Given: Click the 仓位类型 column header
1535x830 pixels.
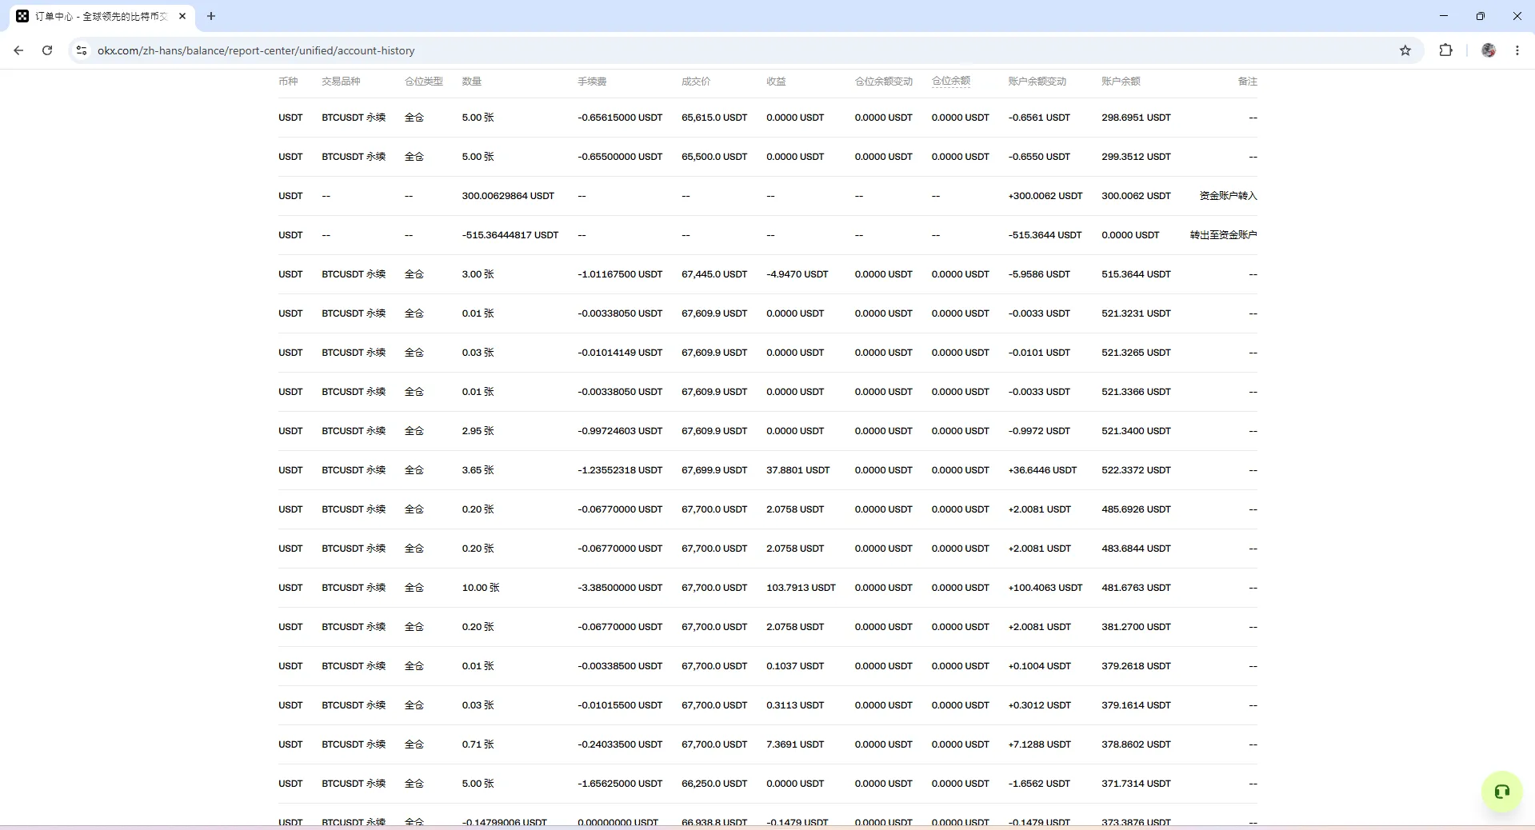Looking at the screenshot, I should click(x=424, y=82).
